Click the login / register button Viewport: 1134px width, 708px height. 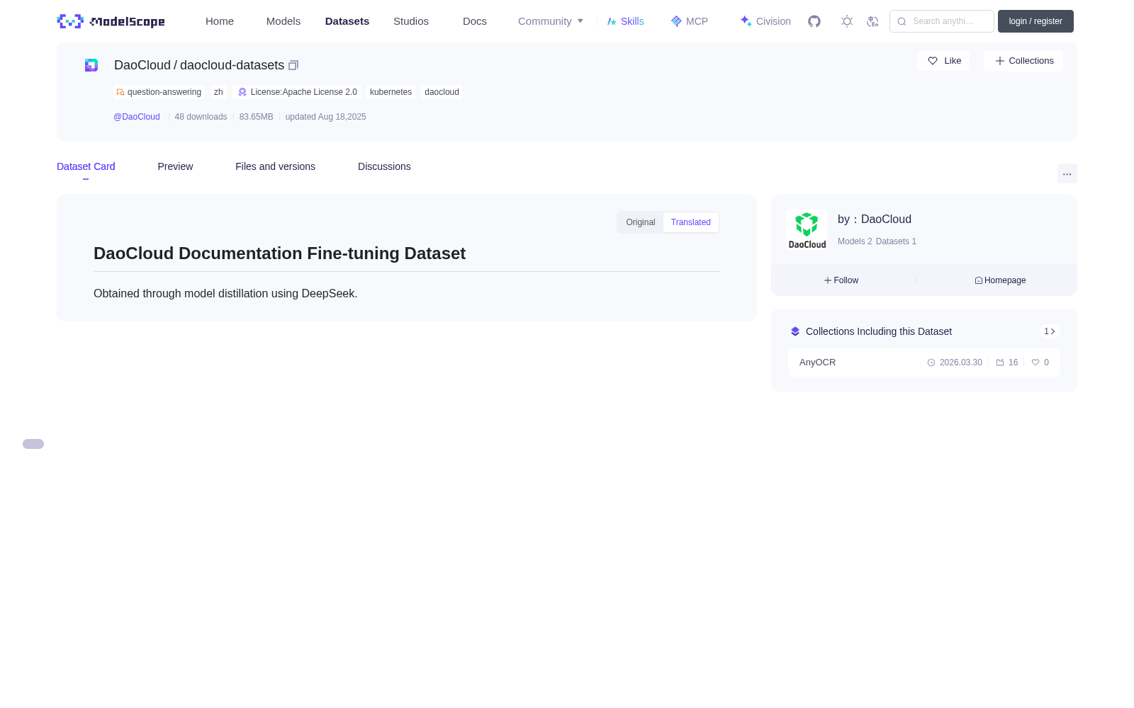point(1035,21)
